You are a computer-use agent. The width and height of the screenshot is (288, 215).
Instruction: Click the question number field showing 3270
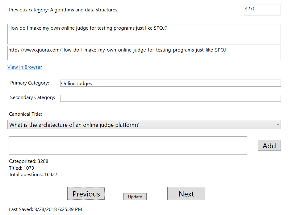(262, 10)
